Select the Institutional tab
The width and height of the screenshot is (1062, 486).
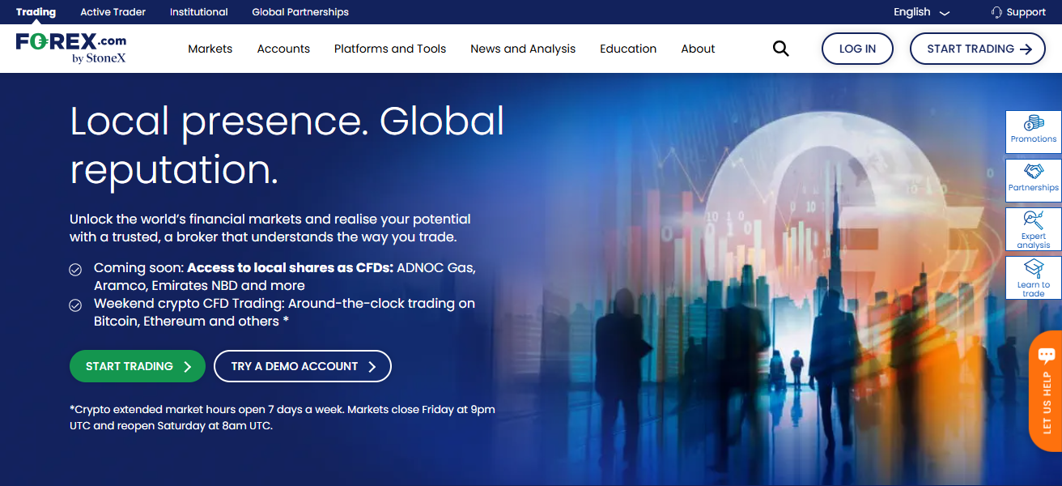[198, 11]
